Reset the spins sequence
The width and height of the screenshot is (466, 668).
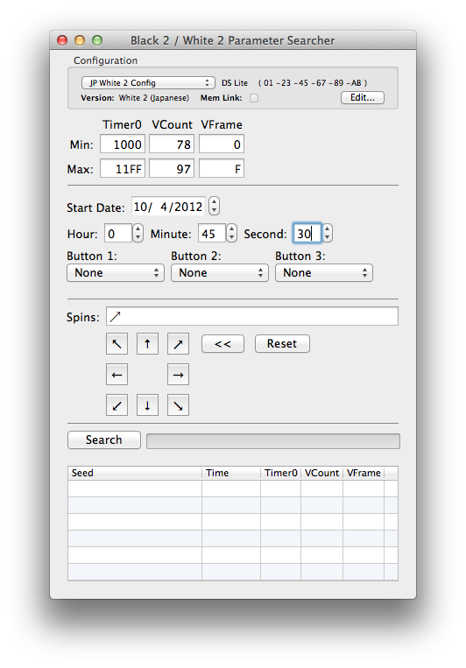[x=282, y=343]
